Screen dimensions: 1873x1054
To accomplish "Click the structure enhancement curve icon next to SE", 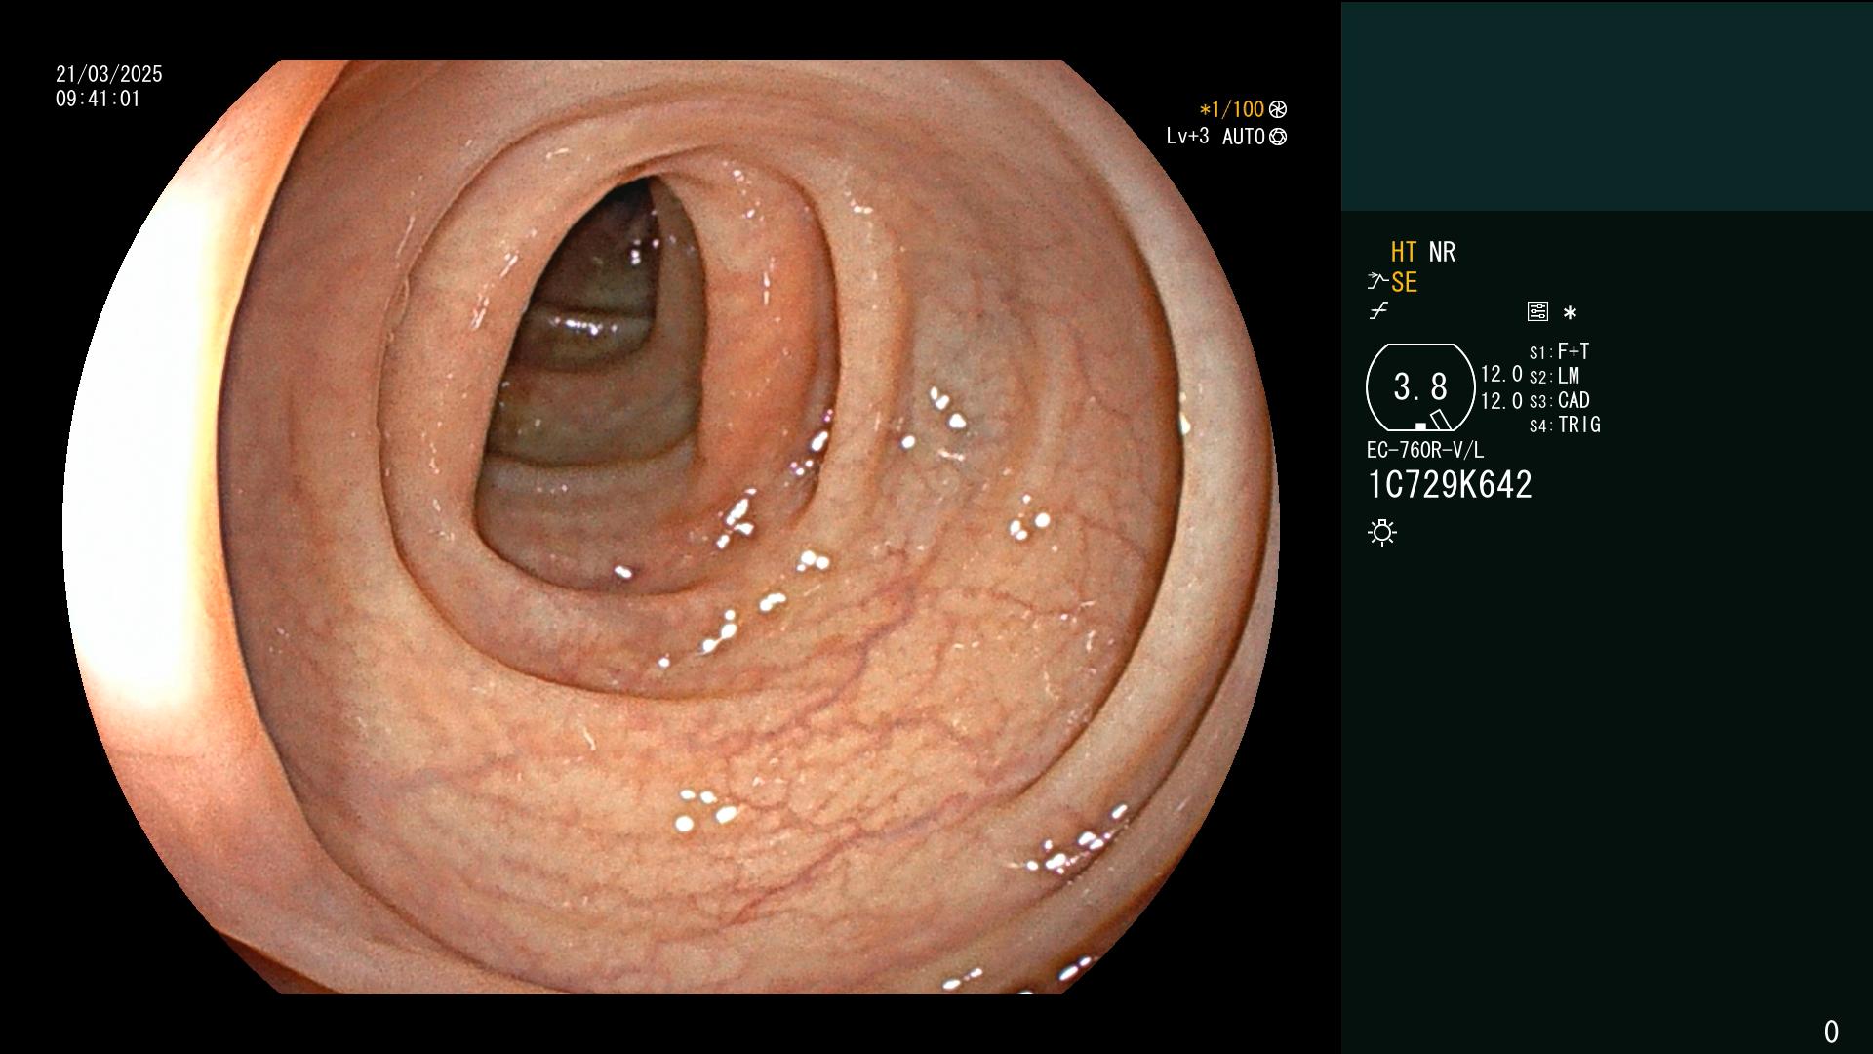I will click(1377, 282).
